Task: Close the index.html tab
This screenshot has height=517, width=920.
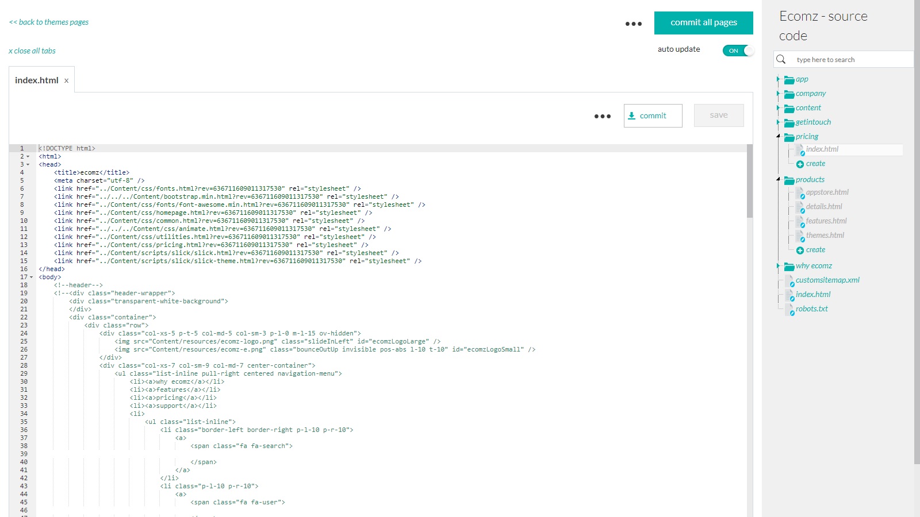Action: 66,81
